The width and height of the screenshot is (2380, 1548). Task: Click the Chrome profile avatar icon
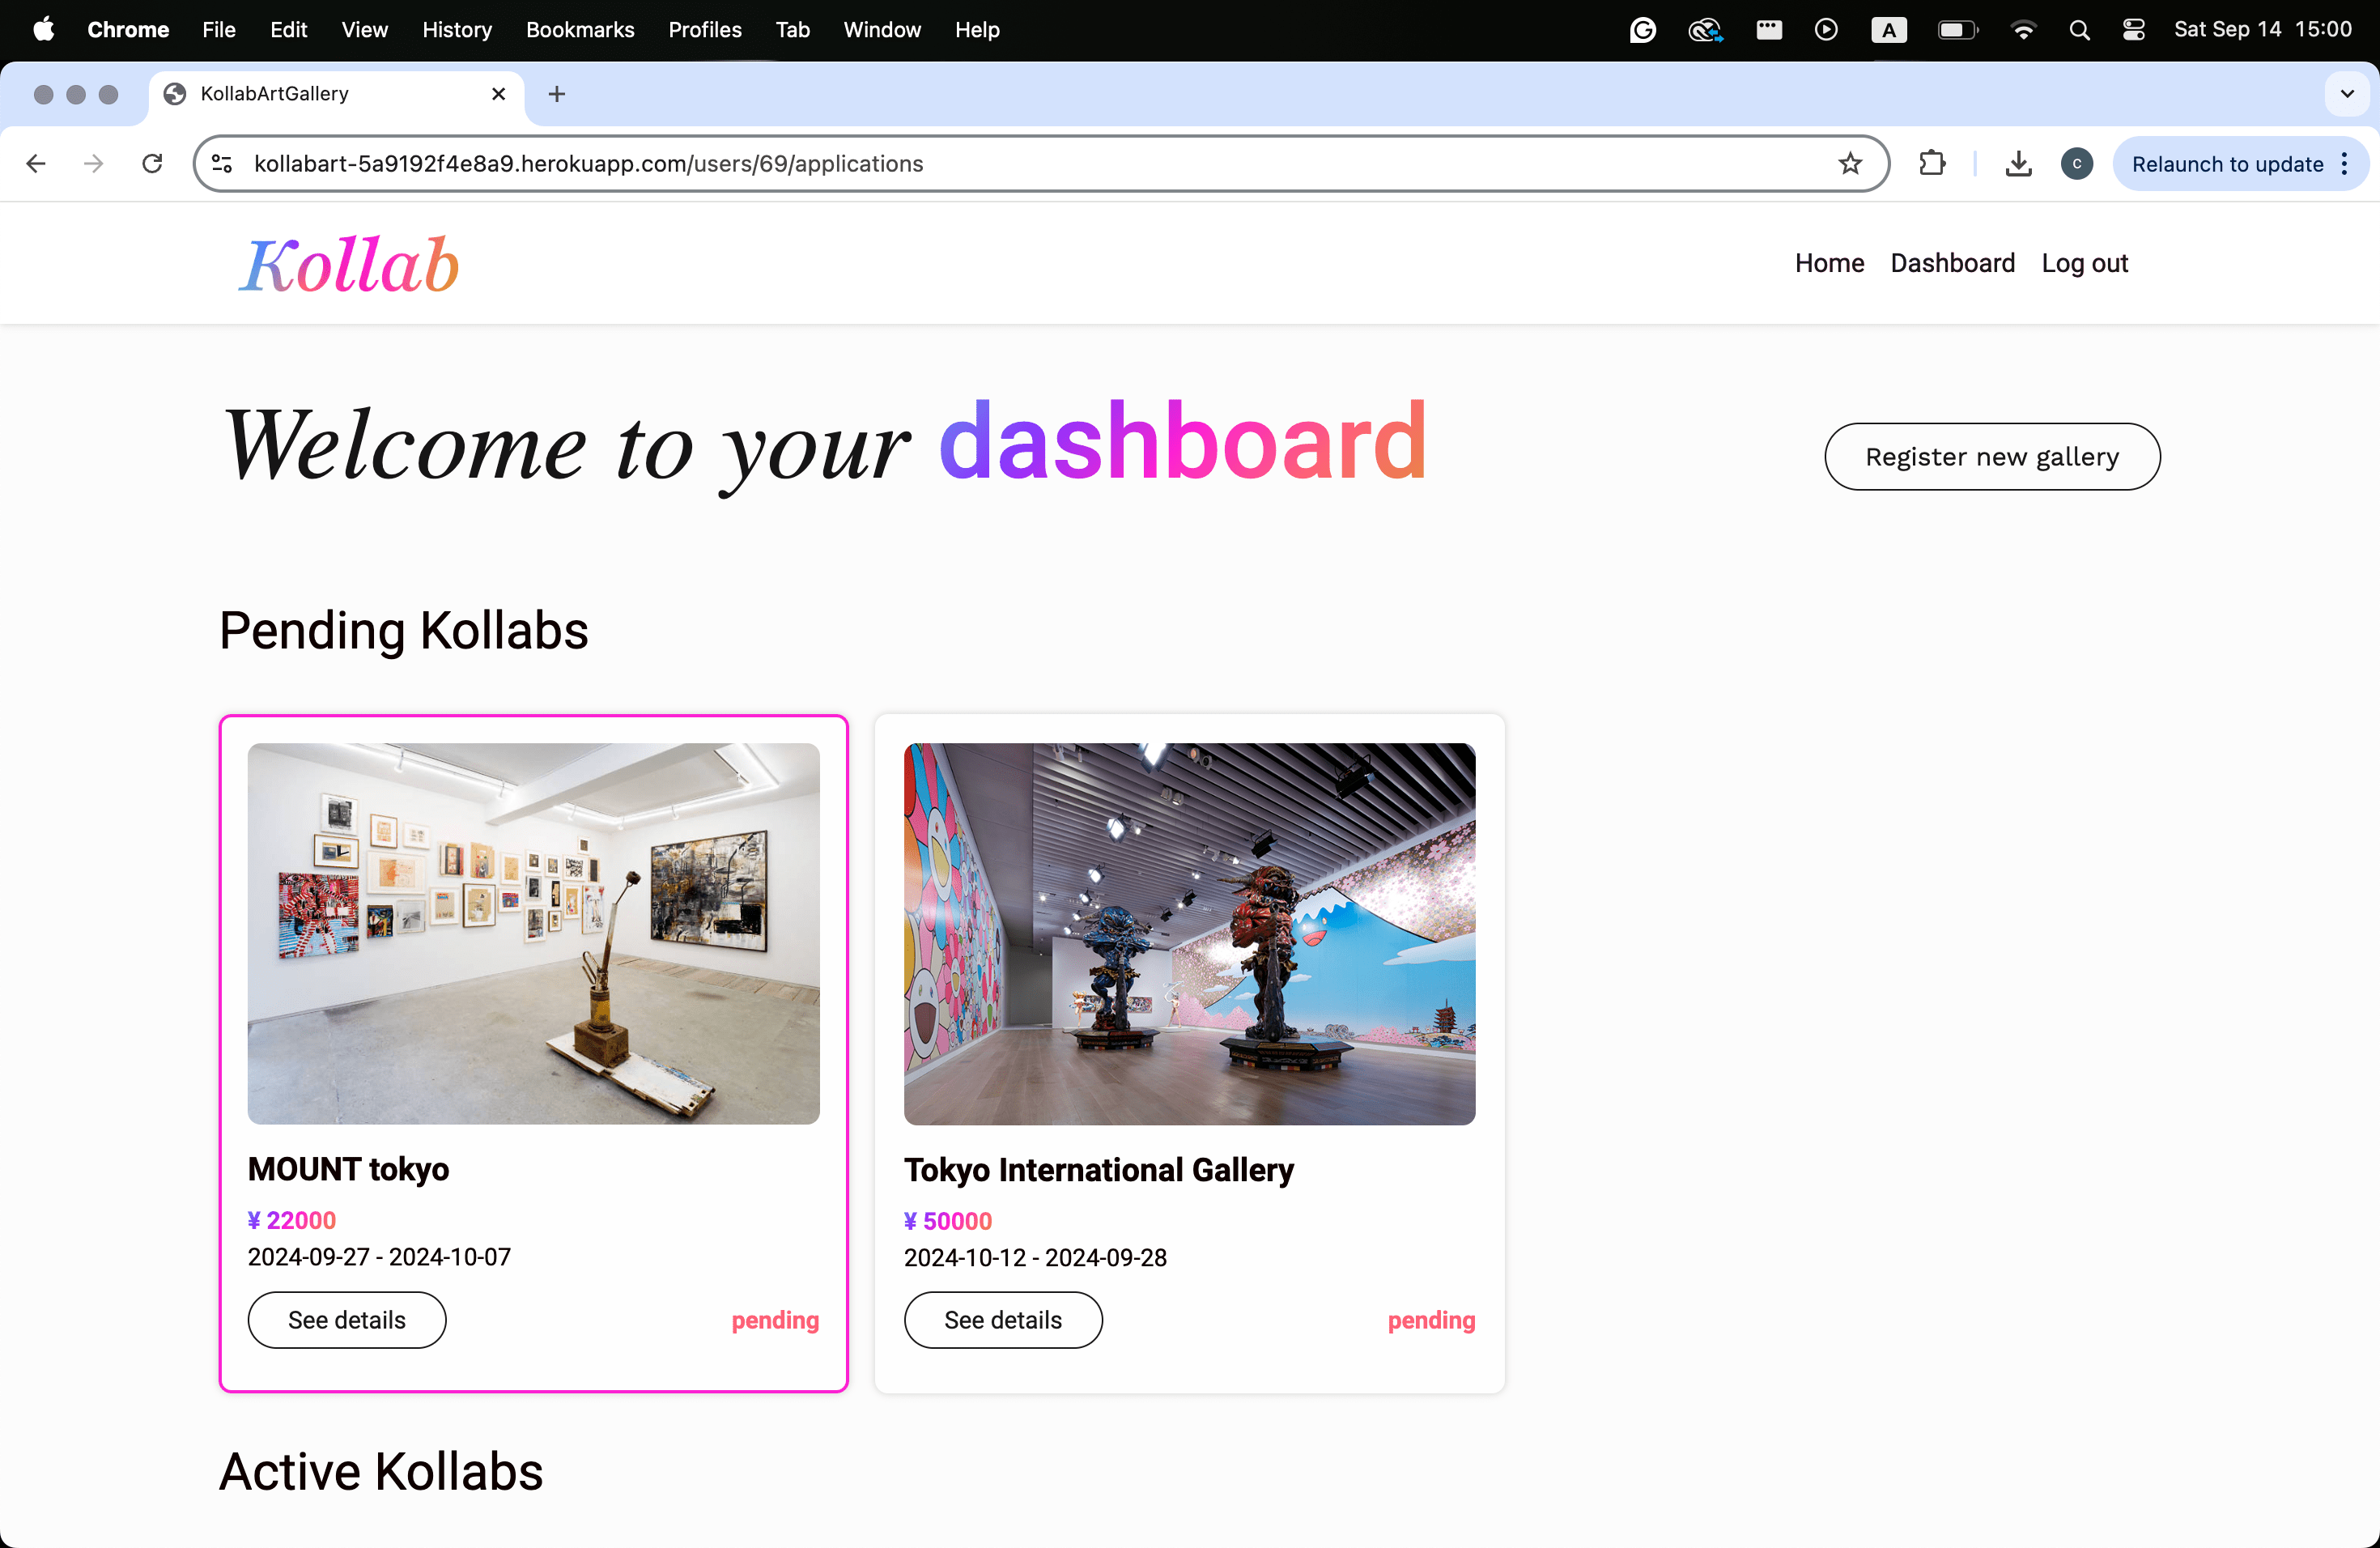2076,164
